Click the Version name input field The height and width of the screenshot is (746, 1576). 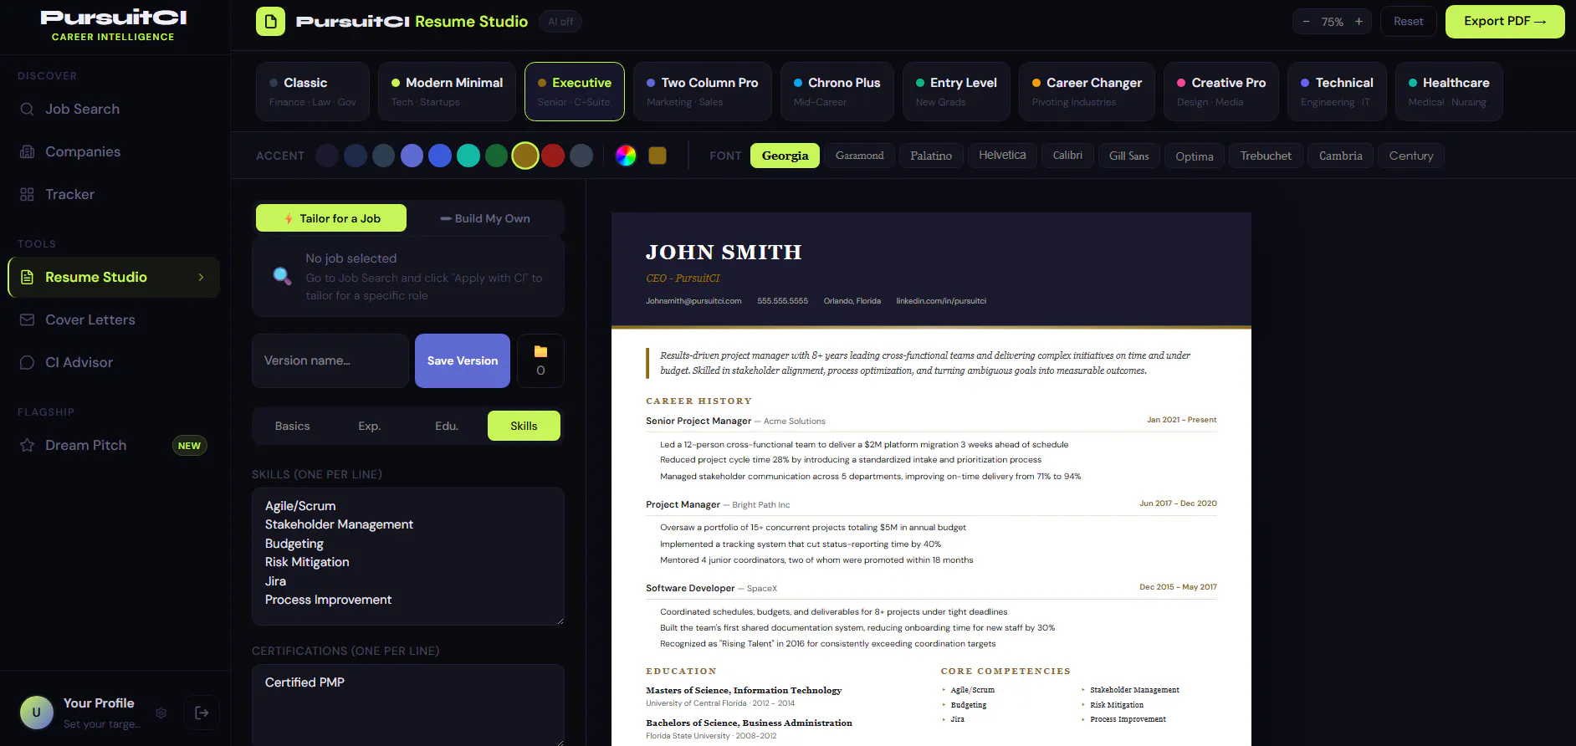330,360
